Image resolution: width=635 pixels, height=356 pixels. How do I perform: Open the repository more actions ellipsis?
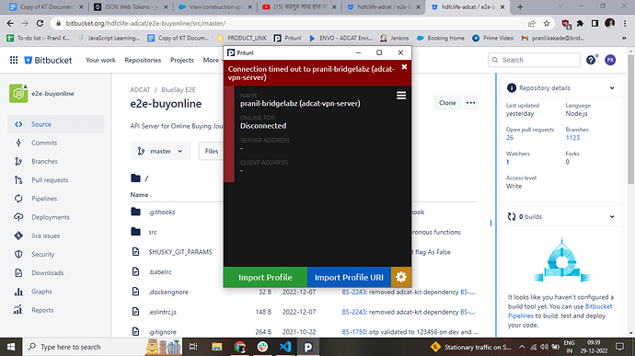point(470,103)
